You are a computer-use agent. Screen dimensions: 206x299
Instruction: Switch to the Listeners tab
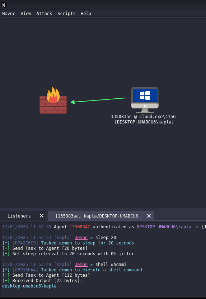[19, 216]
